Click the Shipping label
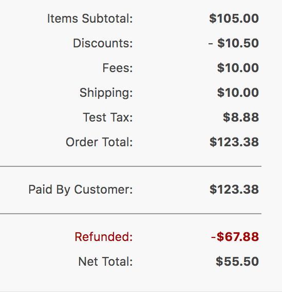 (106, 93)
